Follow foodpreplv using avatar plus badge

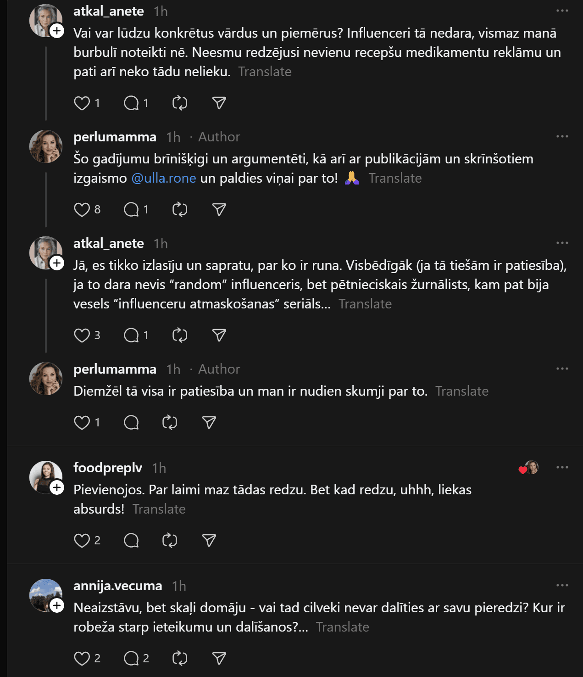click(x=57, y=487)
